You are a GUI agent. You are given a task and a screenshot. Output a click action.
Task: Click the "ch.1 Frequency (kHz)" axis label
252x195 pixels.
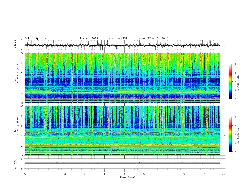pyautogui.click(x=16, y=74)
